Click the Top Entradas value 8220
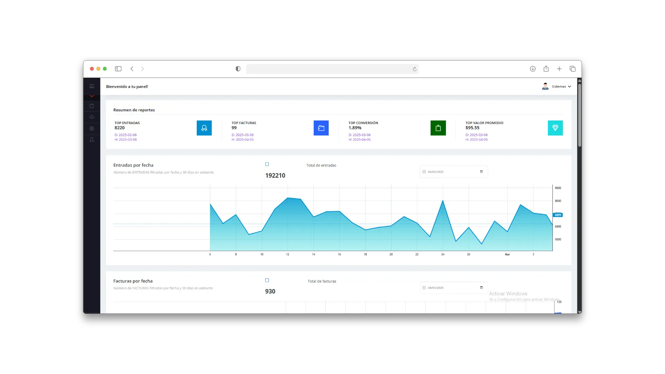Screen dimensions: 665x374 [119, 128]
